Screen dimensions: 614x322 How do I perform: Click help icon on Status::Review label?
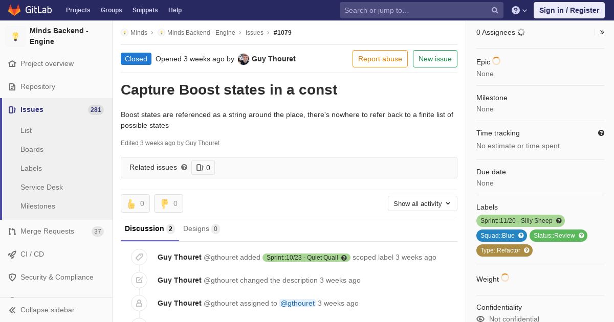[582, 236]
